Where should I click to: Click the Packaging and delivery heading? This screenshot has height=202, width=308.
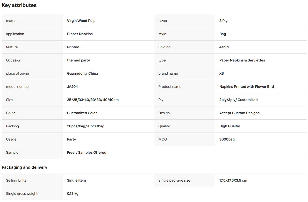pyautogui.click(x=25, y=167)
